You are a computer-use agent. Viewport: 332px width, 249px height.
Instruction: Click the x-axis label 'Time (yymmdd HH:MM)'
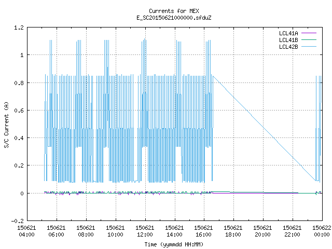click(174, 244)
